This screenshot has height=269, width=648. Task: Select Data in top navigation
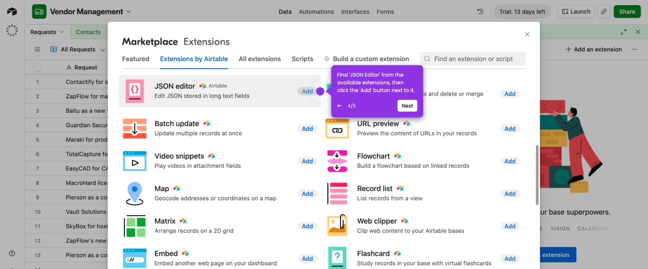285,12
